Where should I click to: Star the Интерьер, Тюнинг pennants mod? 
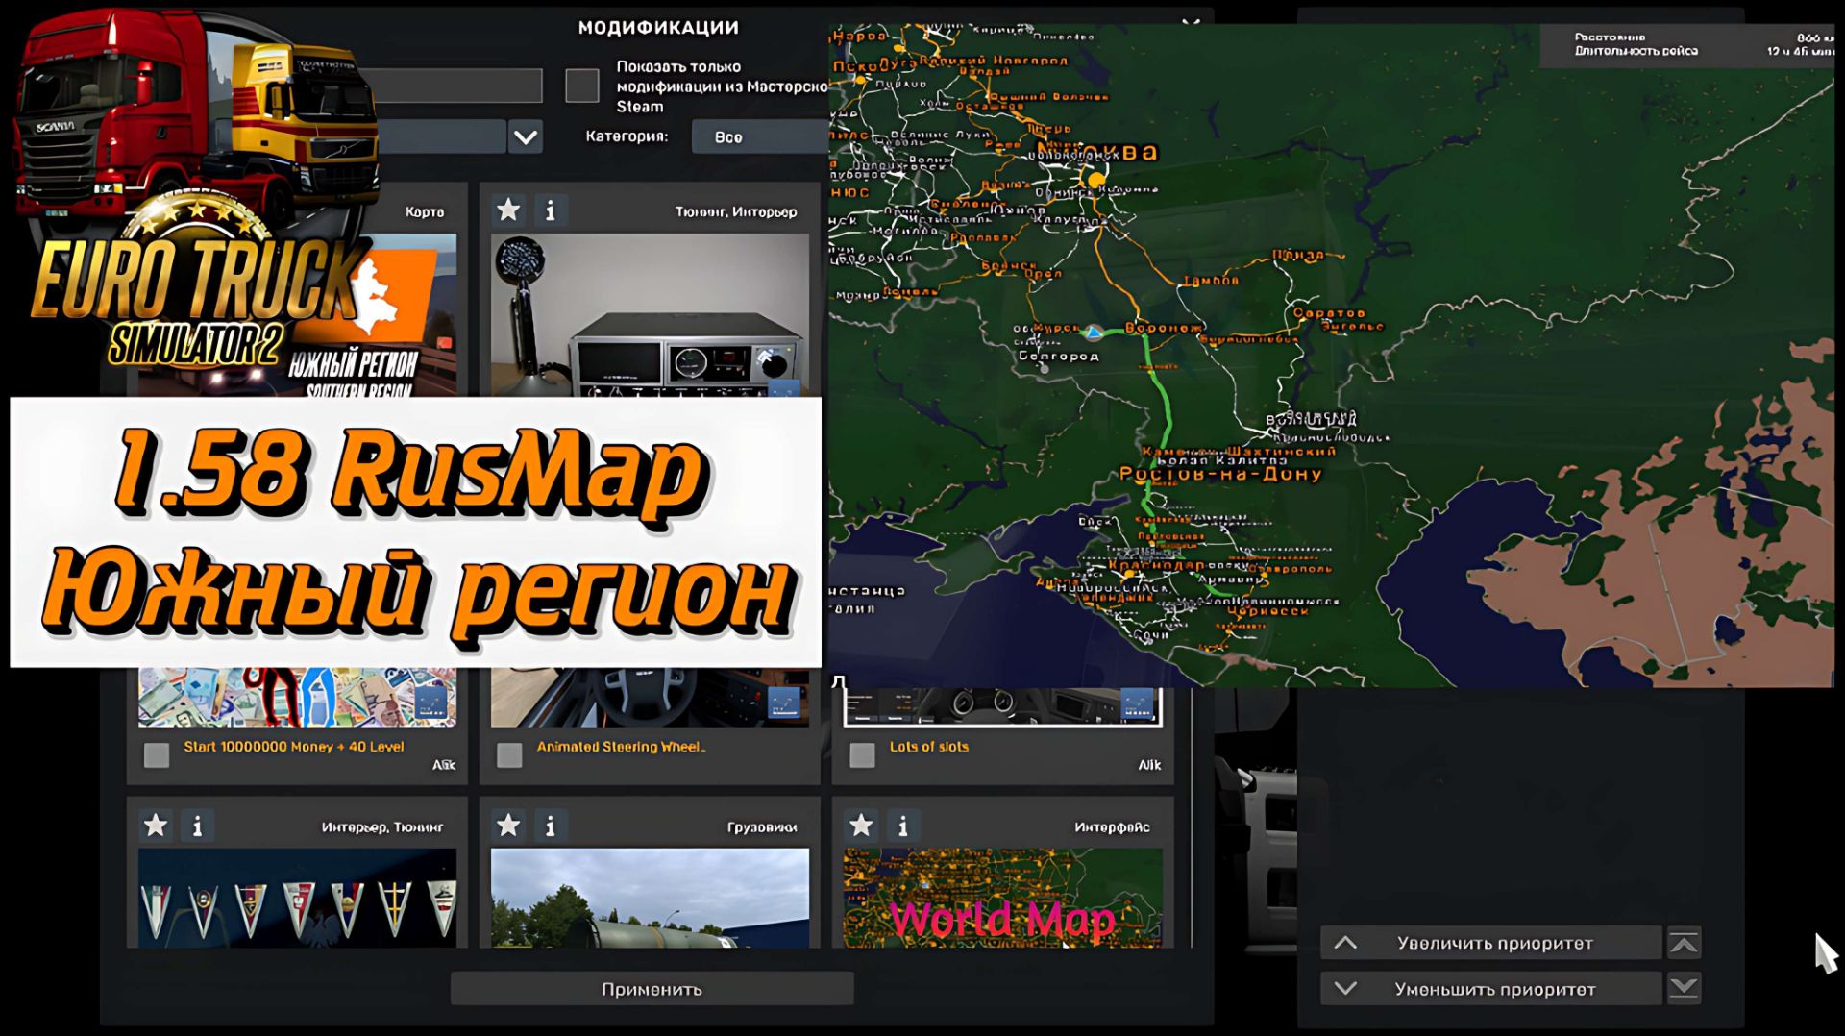(156, 825)
